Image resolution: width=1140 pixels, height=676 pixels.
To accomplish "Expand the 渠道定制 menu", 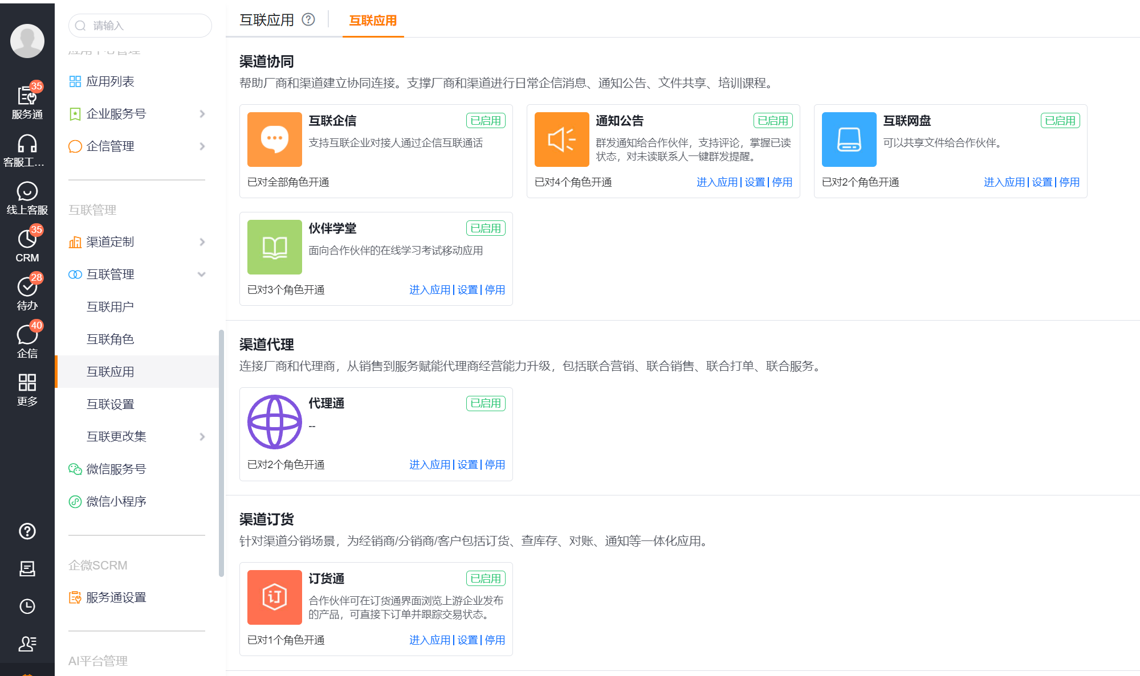I will click(x=202, y=242).
